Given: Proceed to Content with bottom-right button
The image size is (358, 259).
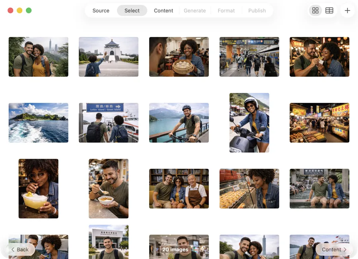Looking at the screenshot, I should [334, 249].
